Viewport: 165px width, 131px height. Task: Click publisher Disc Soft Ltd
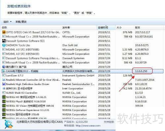[x=70, y=45]
